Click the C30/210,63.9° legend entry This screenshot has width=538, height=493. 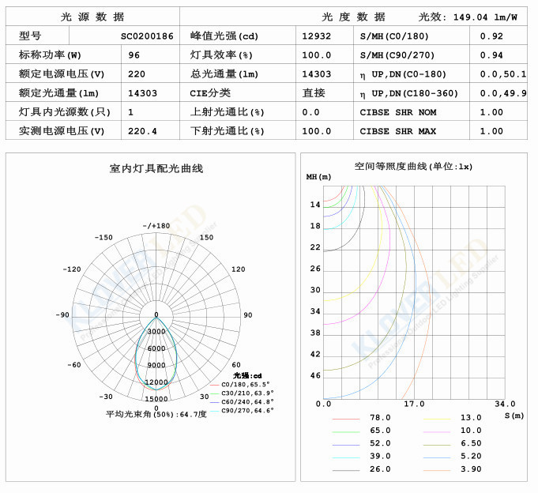point(242,393)
